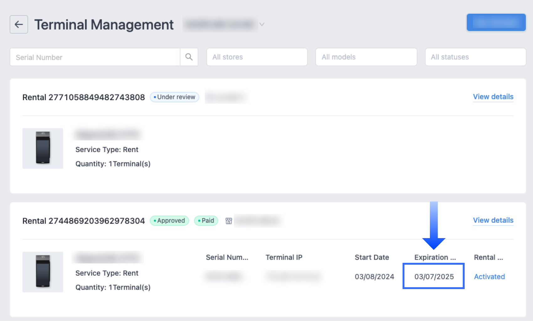Click the back arrow button
Viewport: 533px width, 321px height.
pos(19,24)
